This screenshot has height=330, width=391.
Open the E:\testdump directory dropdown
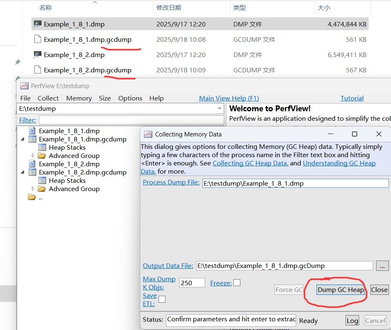tap(219, 109)
